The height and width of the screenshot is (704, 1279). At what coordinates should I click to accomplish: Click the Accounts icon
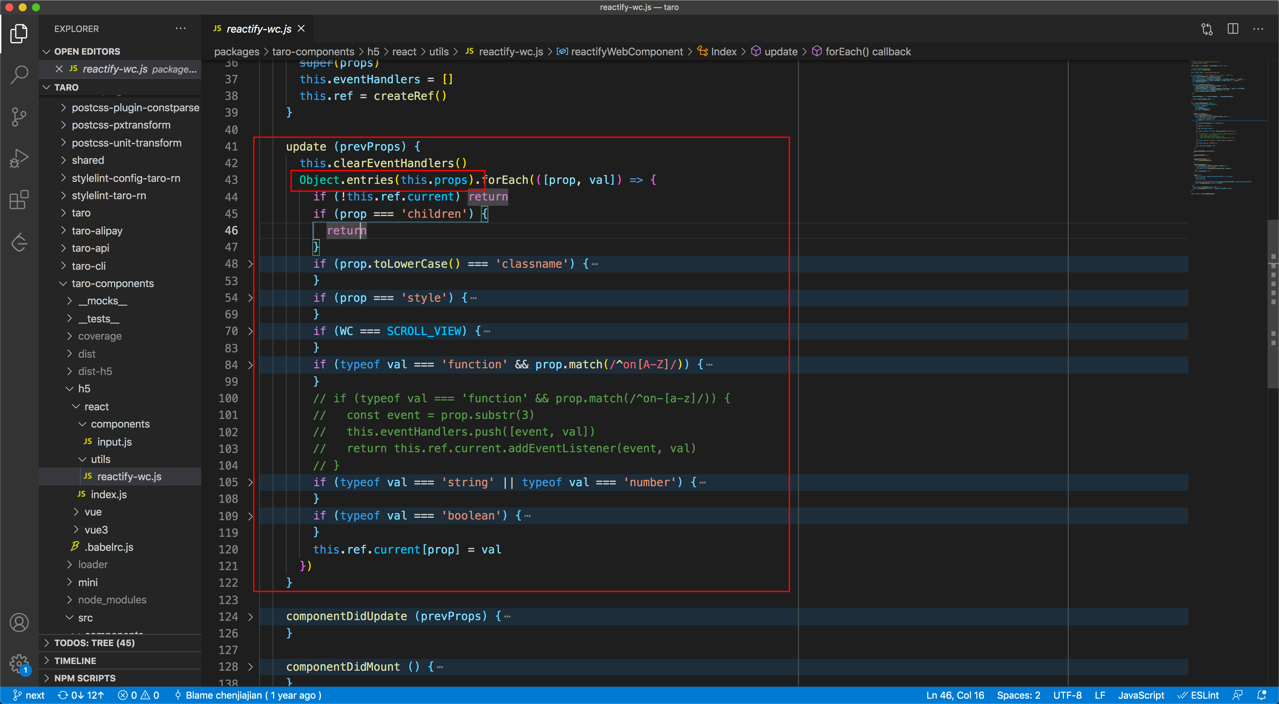click(x=19, y=622)
